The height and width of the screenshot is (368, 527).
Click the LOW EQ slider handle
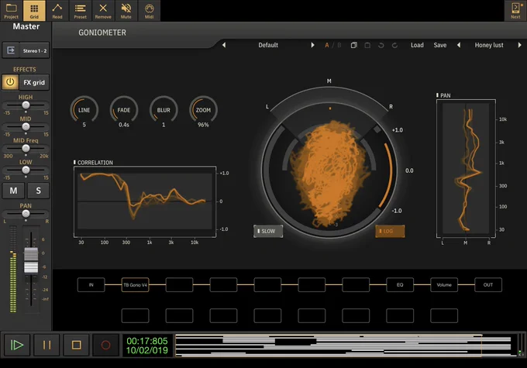(x=26, y=170)
